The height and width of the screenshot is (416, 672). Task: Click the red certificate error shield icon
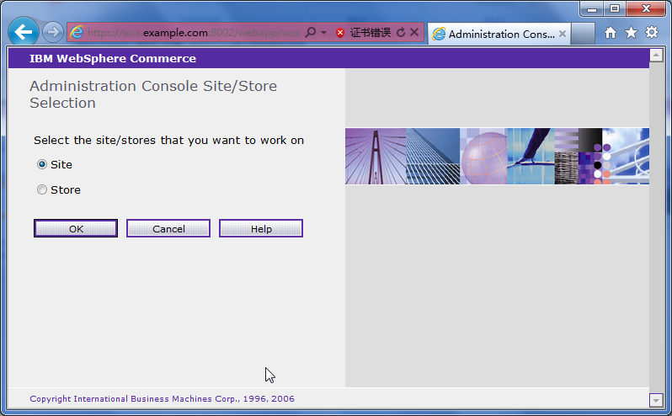click(340, 33)
